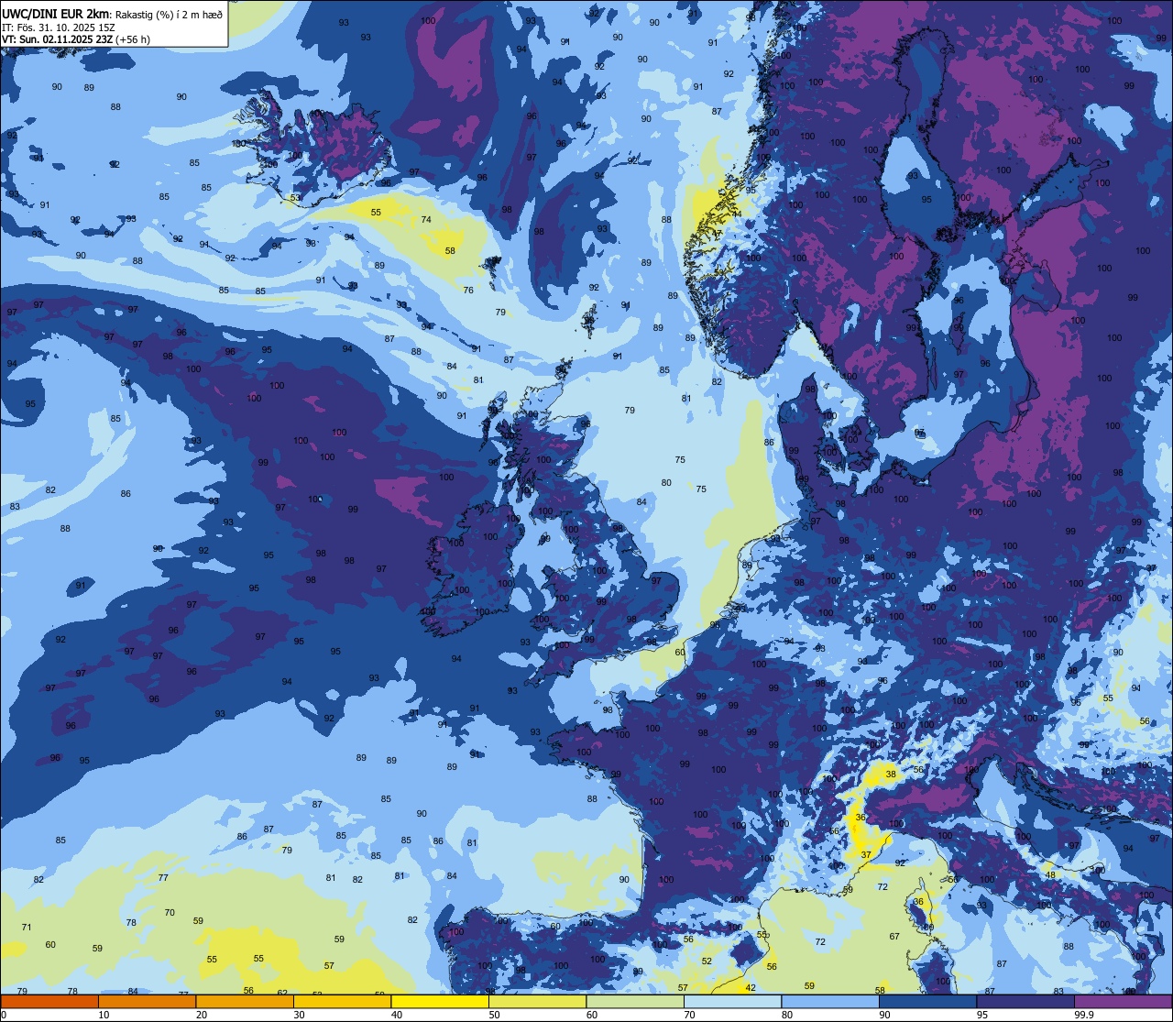The height and width of the screenshot is (1022, 1173).
Task: Click the '70' legend tick label
Action: [x=689, y=1015]
